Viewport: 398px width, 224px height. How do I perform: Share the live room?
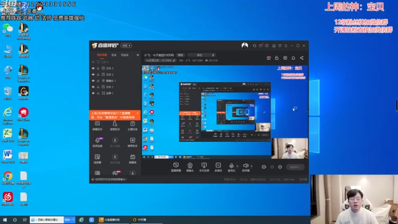(301, 58)
